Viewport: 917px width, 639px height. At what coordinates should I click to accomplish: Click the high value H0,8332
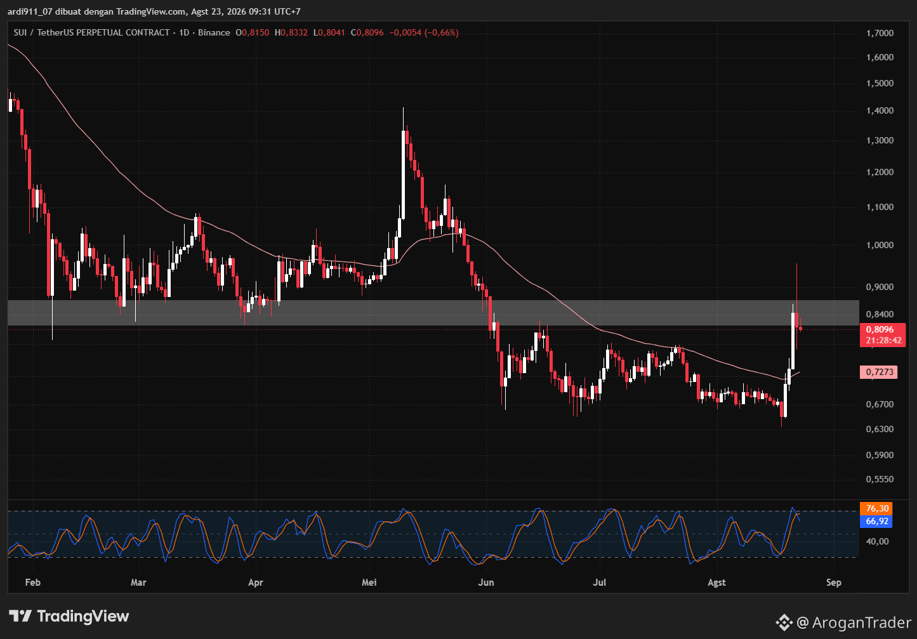pyautogui.click(x=291, y=32)
